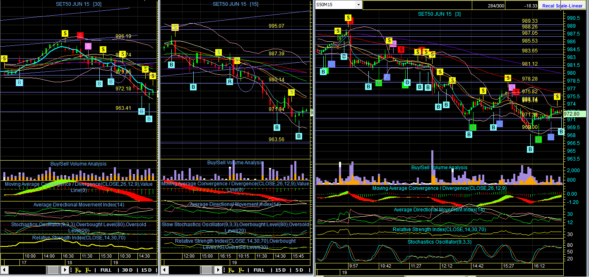Click the 989.33 price level label
Screen dimensions: 589x277
530,21
